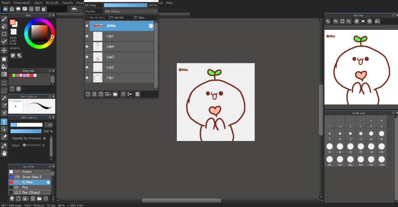
Task: Zoom out on navigator panel
Action: [349, 21]
